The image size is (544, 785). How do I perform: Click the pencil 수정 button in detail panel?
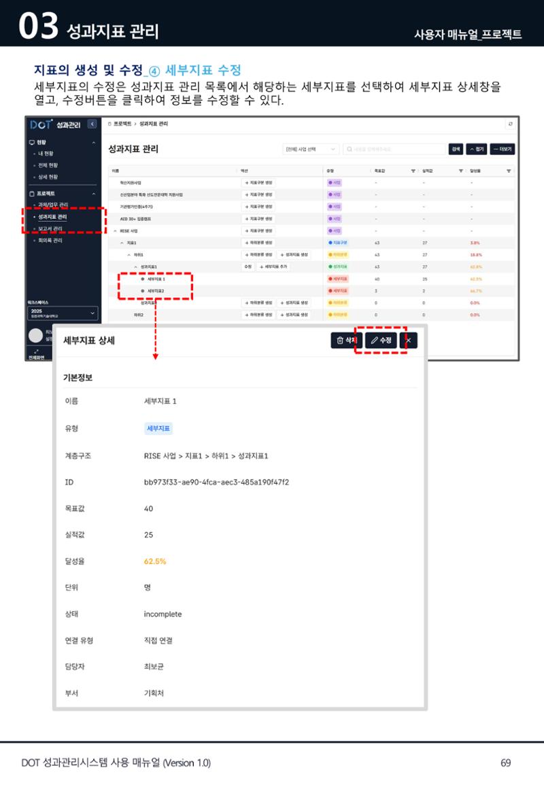(381, 341)
